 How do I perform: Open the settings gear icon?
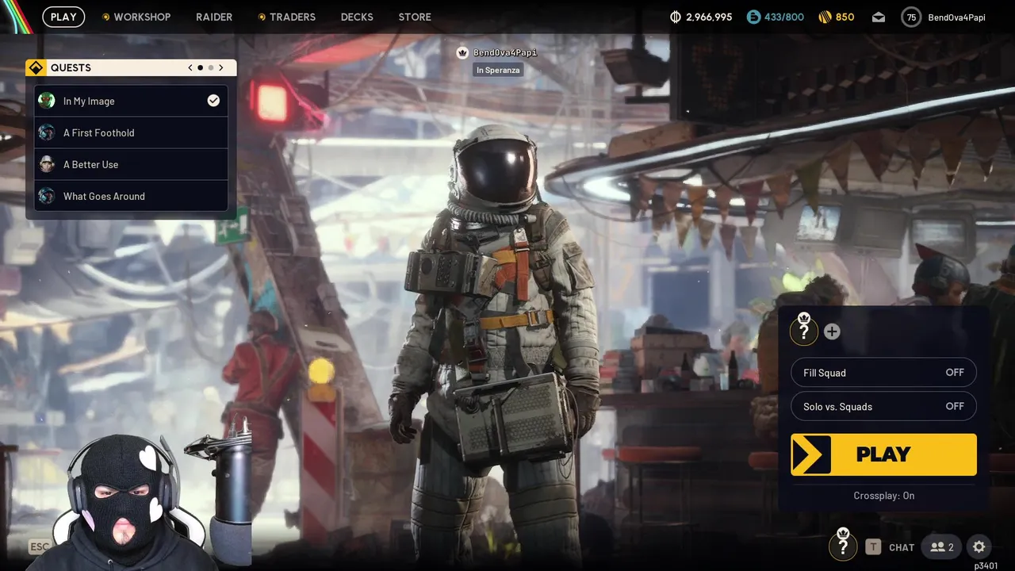(x=979, y=546)
